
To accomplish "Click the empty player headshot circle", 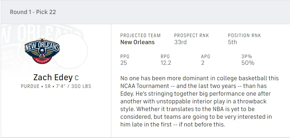I will (70, 51).
